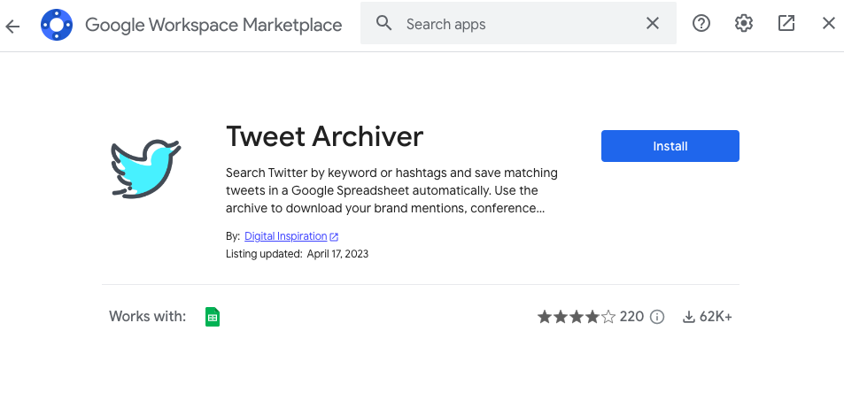Click the Google Workspace Marketplace logo

tap(57, 25)
